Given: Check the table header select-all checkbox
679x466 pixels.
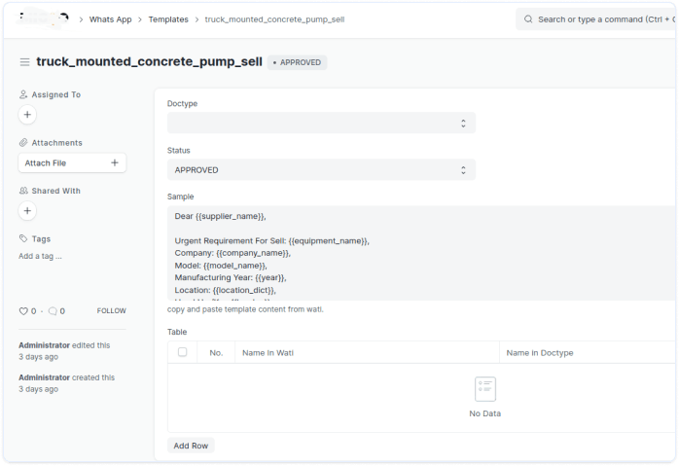Looking at the screenshot, I should coord(182,352).
